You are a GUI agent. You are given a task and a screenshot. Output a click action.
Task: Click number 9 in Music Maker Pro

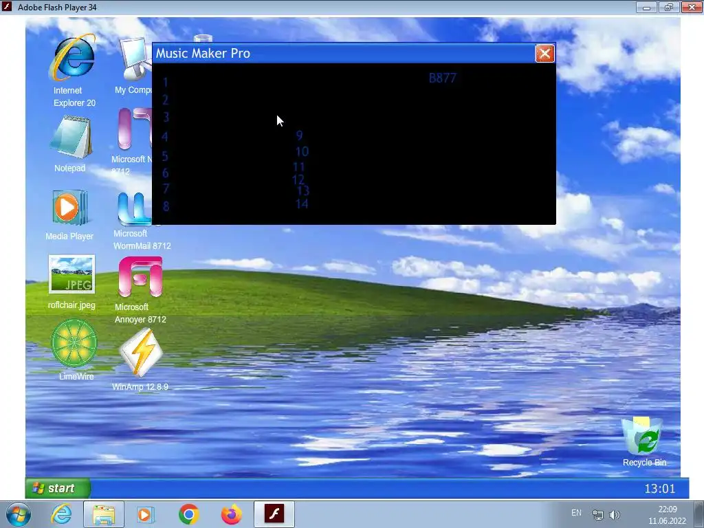(300, 135)
